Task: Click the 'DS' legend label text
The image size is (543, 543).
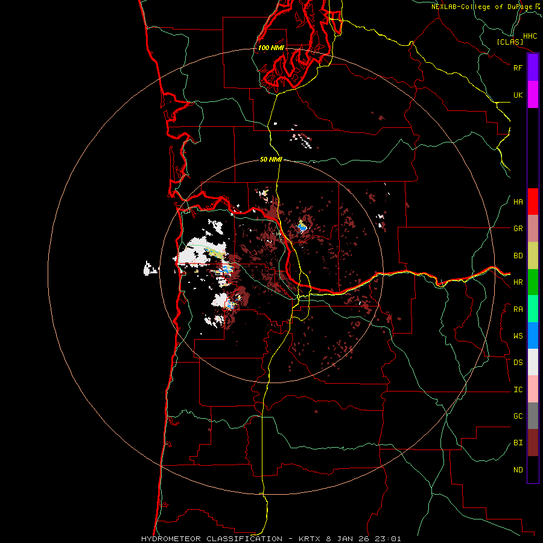Action: click(518, 363)
